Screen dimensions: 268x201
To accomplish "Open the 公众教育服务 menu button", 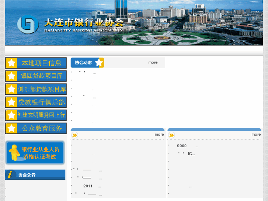I will pyautogui.click(x=36, y=128).
